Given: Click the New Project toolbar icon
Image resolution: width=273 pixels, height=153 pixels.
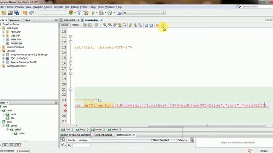Looking at the screenshot, I should (x=4, y=13).
